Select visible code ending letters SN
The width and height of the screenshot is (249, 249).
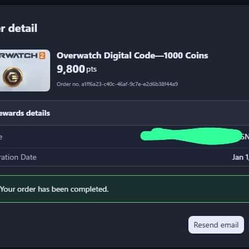245,137
